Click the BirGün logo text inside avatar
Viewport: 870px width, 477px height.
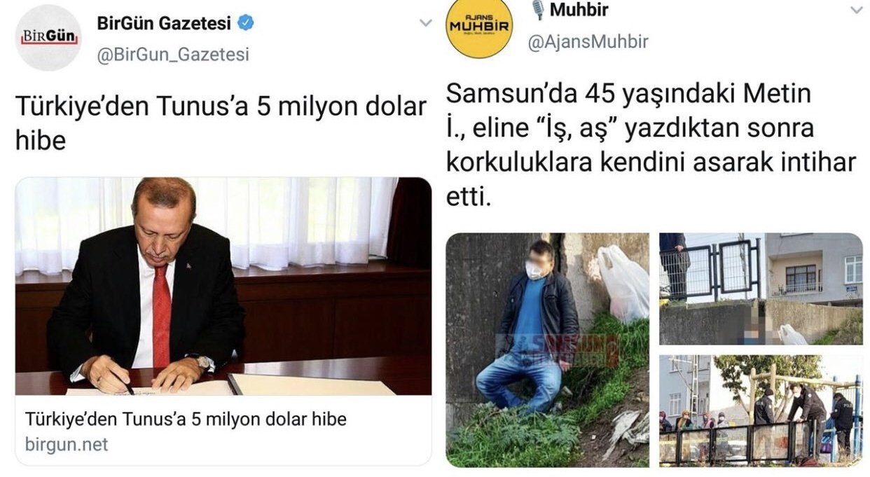pyautogui.click(x=48, y=36)
